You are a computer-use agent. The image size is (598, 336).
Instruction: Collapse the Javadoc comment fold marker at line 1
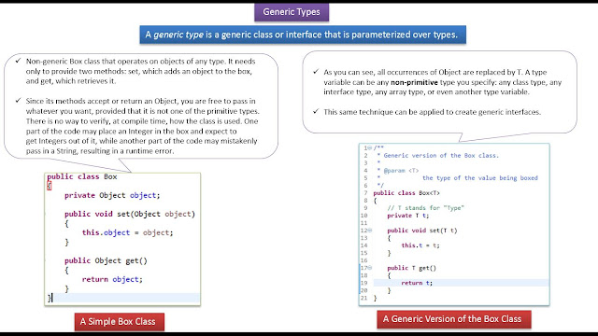370,147
